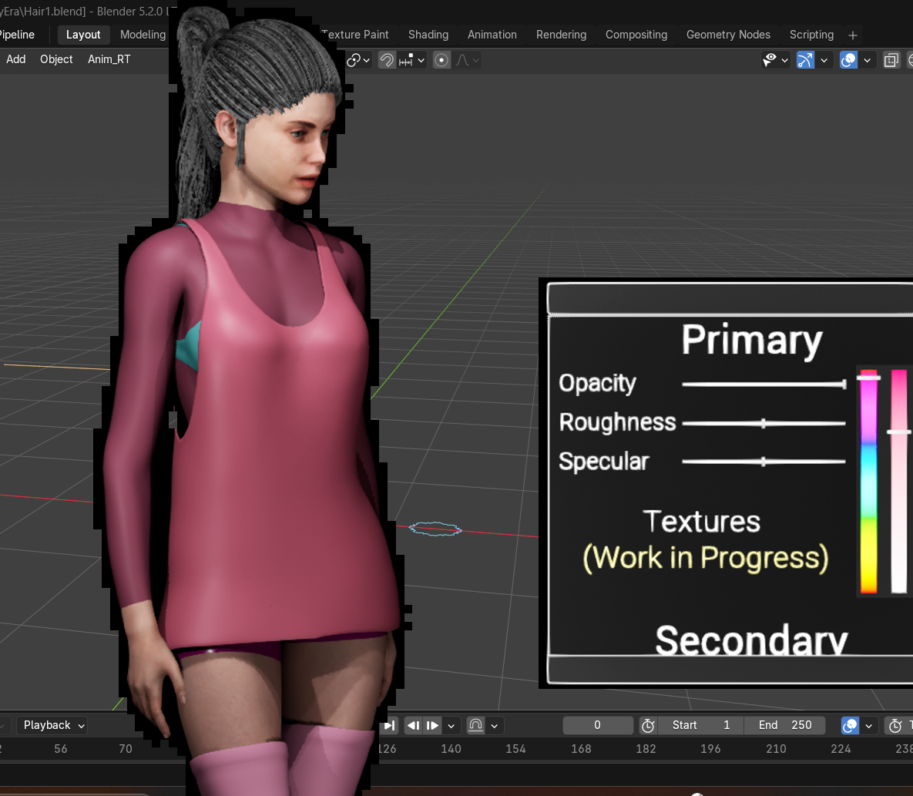This screenshot has height=796, width=913.
Task: Click the Primary heading in the panel
Action: (752, 340)
